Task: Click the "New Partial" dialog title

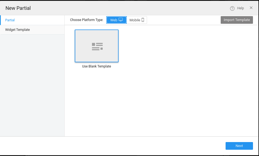Action: (18, 8)
